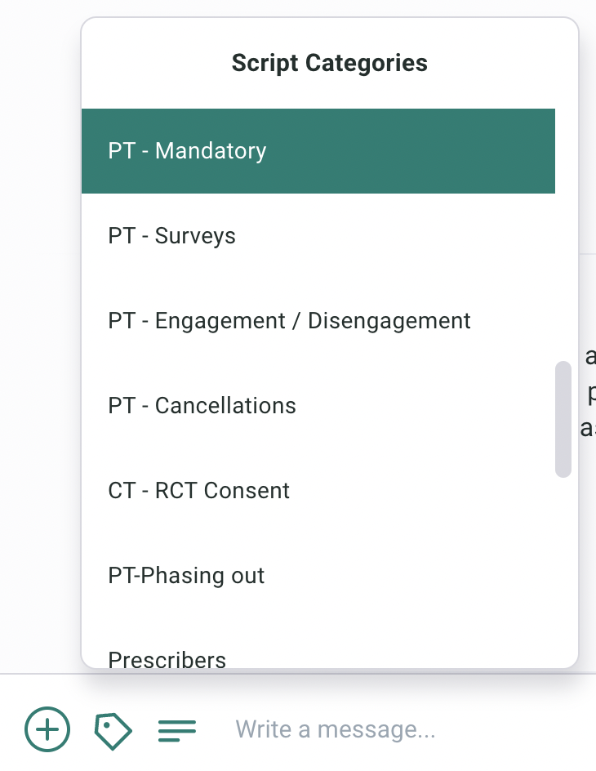Tag the conversation using the tag icon

pyautogui.click(x=113, y=731)
